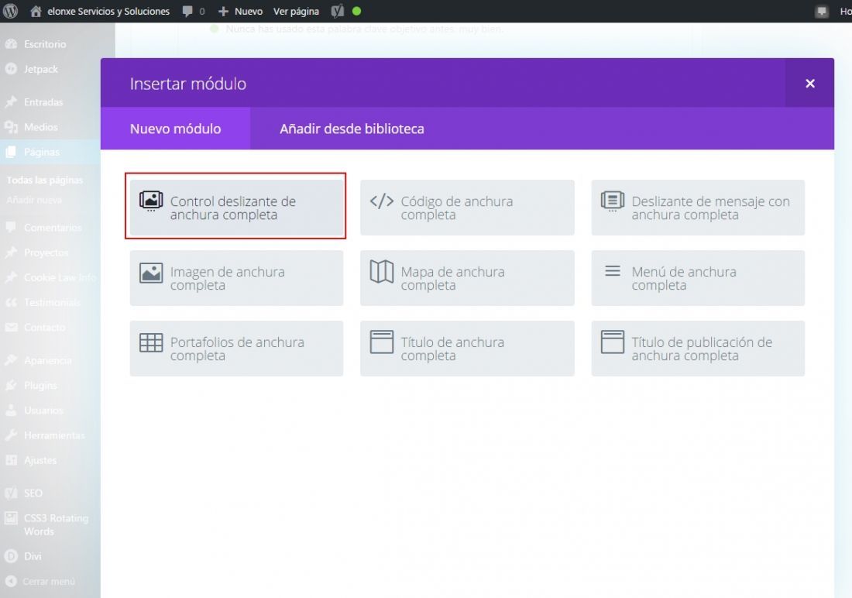Image resolution: width=852 pixels, height=598 pixels.
Task: Click the Comentarios sidebar icon
Action: [11, 227]
